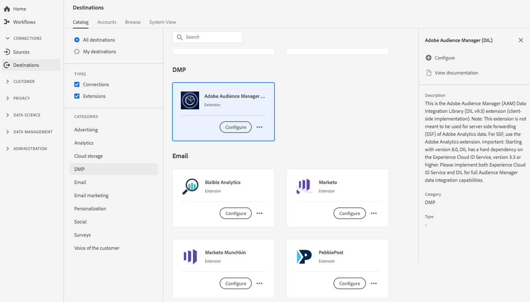Uncheck the Connections type filter
The width and height of the screenshot is (530, 302).
[x=78, y=84]
